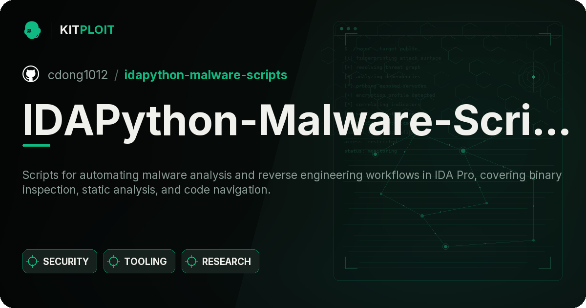Screen dimensions: 586x308
Task: Open the idapython-malware-scripts repository name
Action: click(x=206, y=75)
